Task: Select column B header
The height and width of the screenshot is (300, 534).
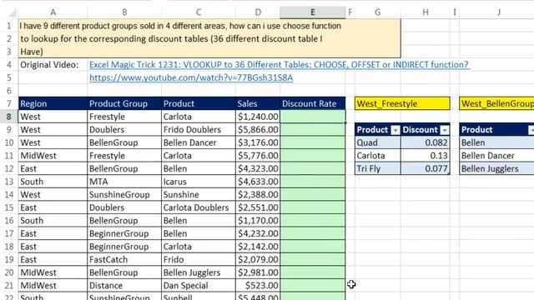Action: 124,12
